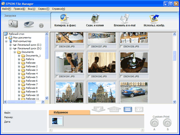This screenshot has height=135, width=180.
Task: Select the Рабочее 7 folder
Action: point(32,84)
